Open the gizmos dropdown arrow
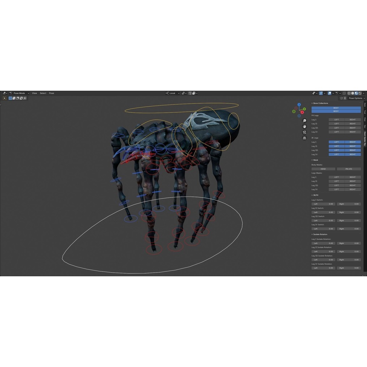 (325, 93)
